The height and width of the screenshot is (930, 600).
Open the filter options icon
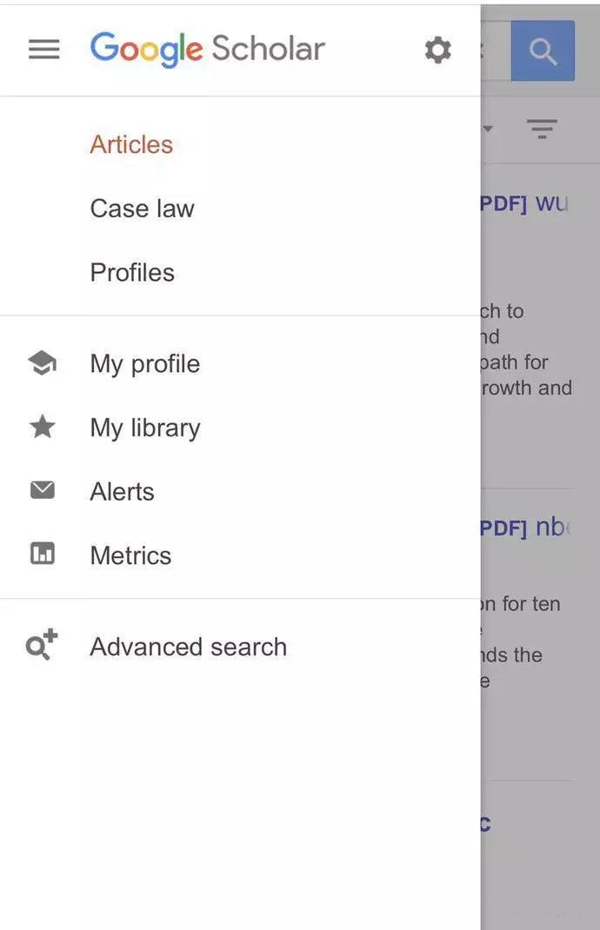[542, 130]
